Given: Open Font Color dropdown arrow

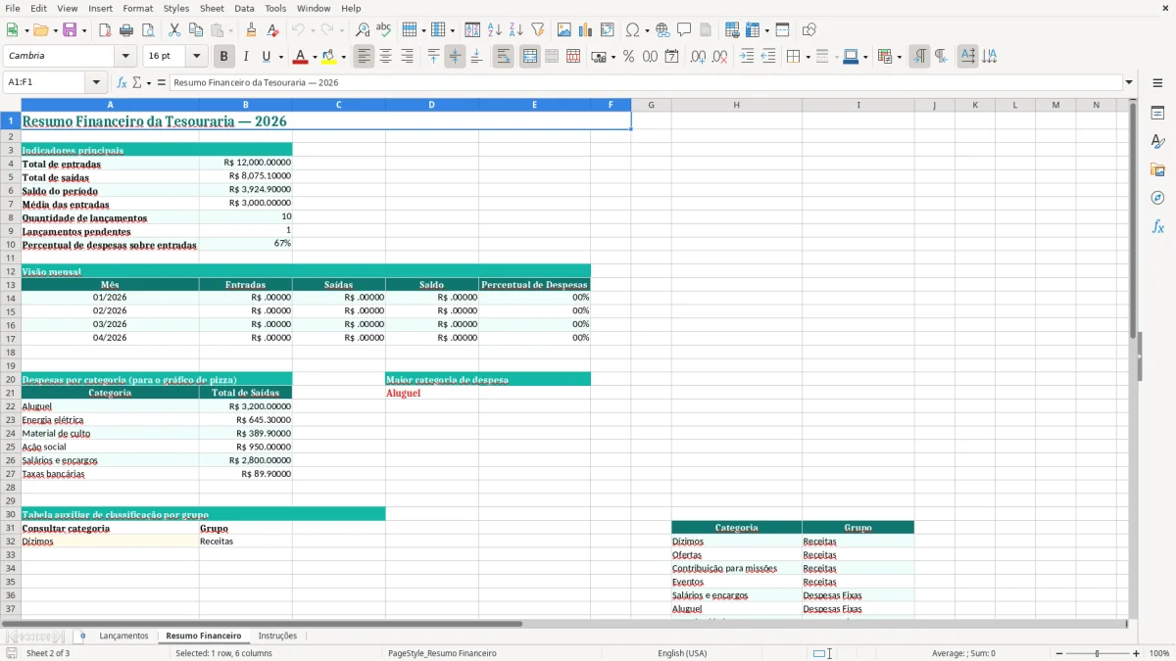Looking at the screenshot, I should point(314,57).
